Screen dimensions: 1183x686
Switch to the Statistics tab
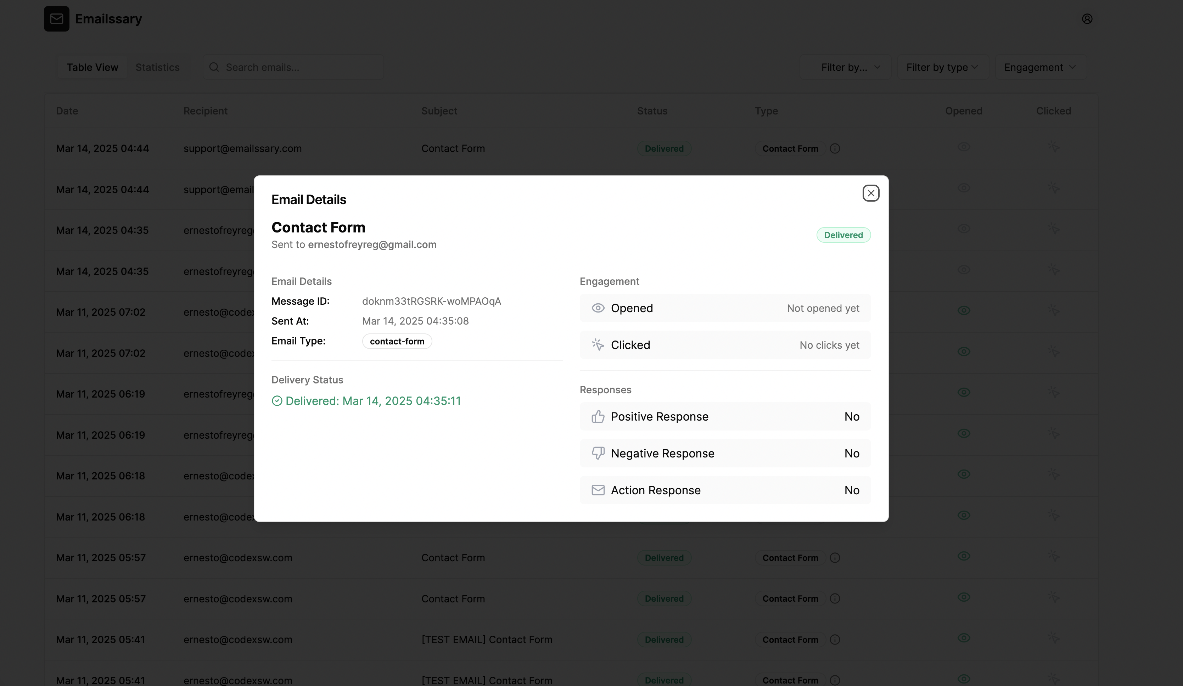[157, 67]
